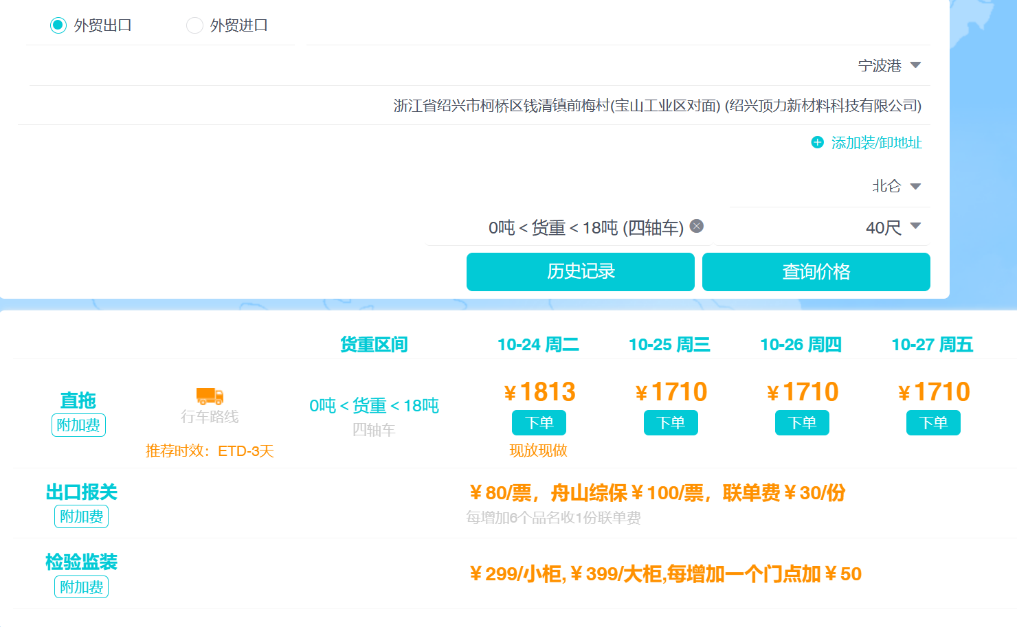
Task: Open the 40尺 container size dropdown
Action: (893, 227)
